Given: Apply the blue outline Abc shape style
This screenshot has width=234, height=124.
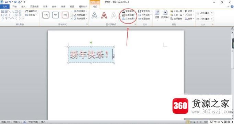Looking at the screenshot, I should pyautogui.click(x=56, y=15).
